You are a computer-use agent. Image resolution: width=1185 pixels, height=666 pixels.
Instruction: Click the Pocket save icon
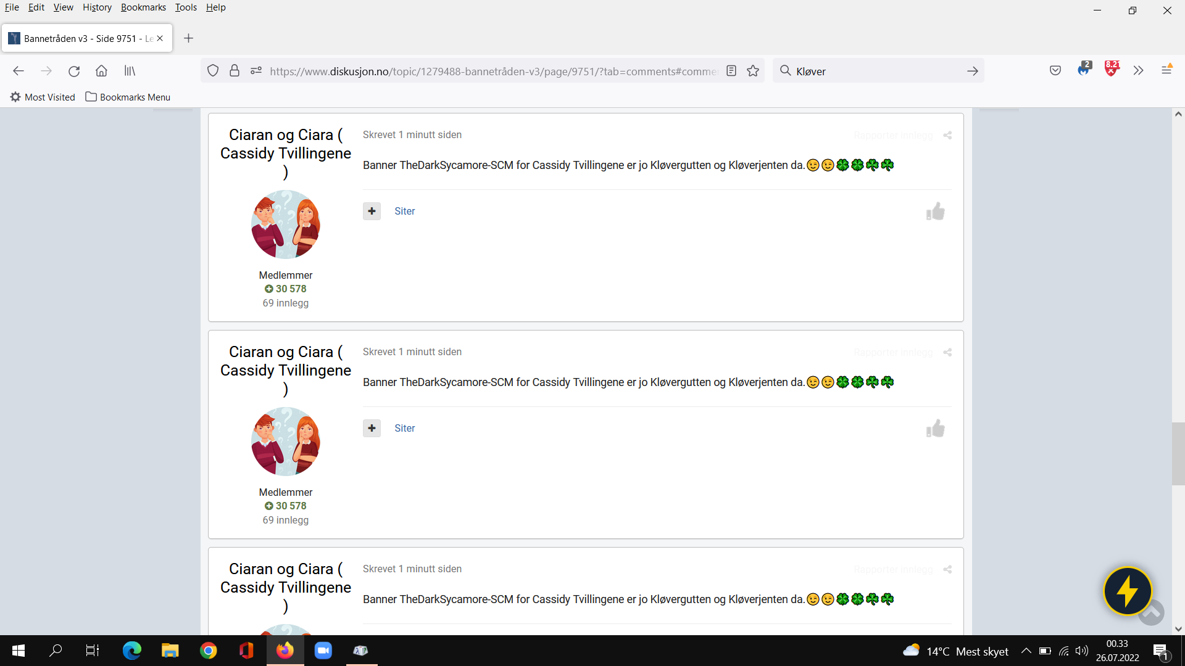pos(1055,71)
